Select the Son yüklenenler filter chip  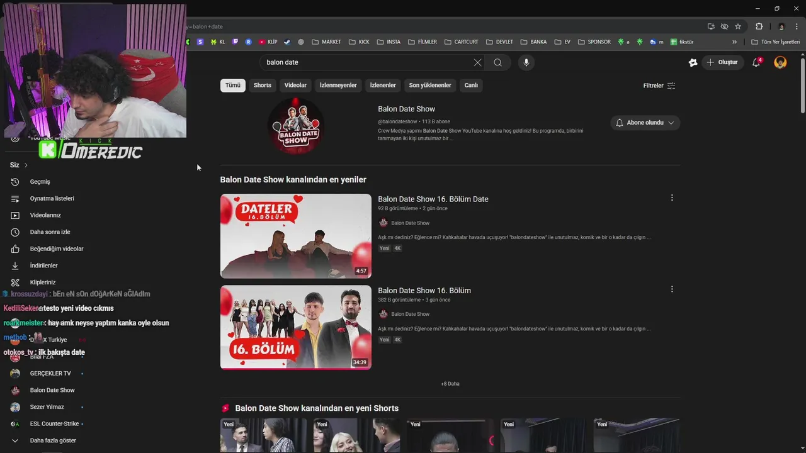[430, 86]
